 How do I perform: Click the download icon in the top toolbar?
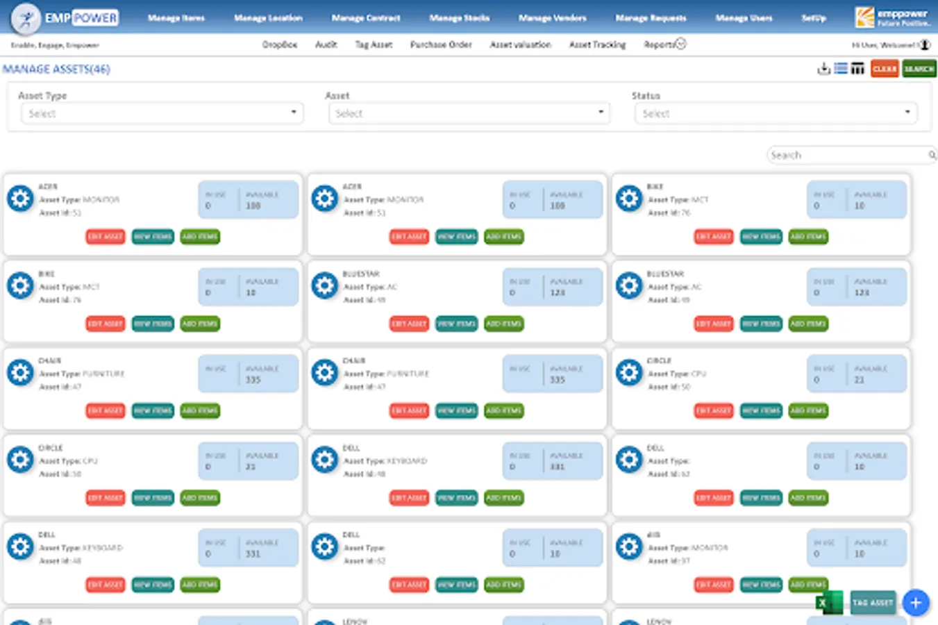point(823,69)
